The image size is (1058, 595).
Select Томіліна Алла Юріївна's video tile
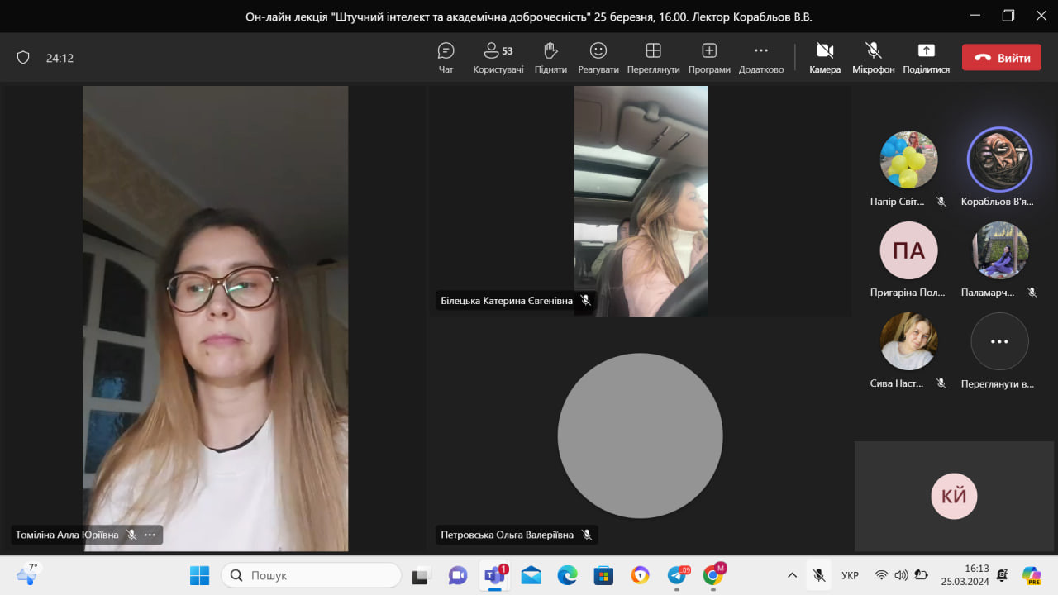pos(215,318)
